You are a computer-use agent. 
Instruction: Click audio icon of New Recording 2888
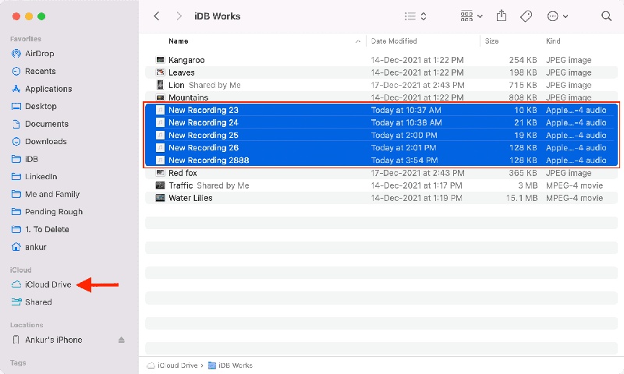point(160,161)
